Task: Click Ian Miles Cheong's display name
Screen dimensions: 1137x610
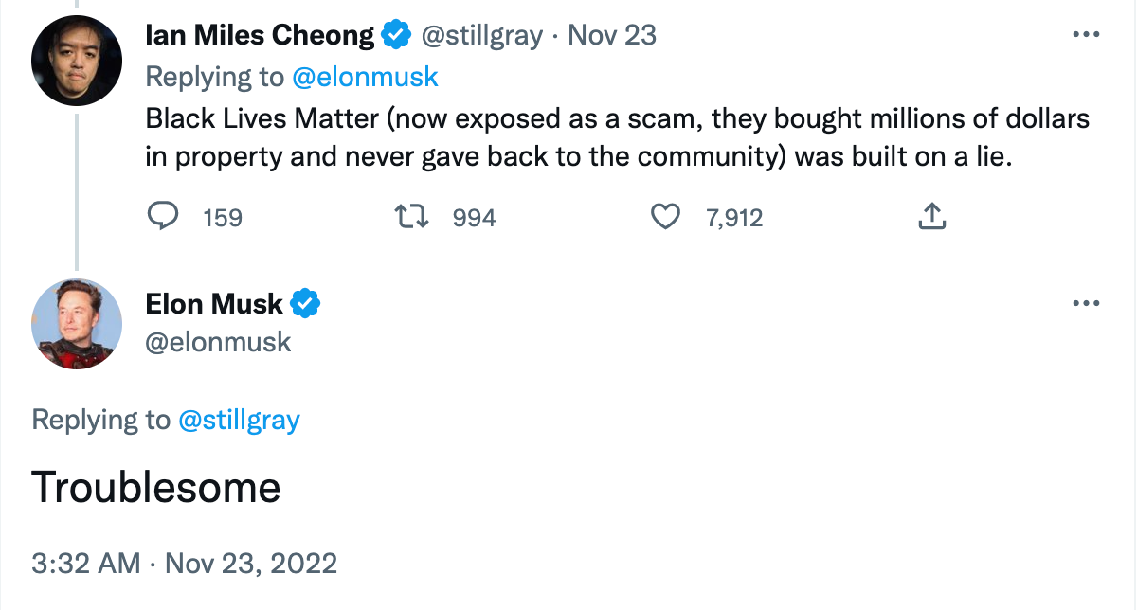Action: tap(258, 33)
